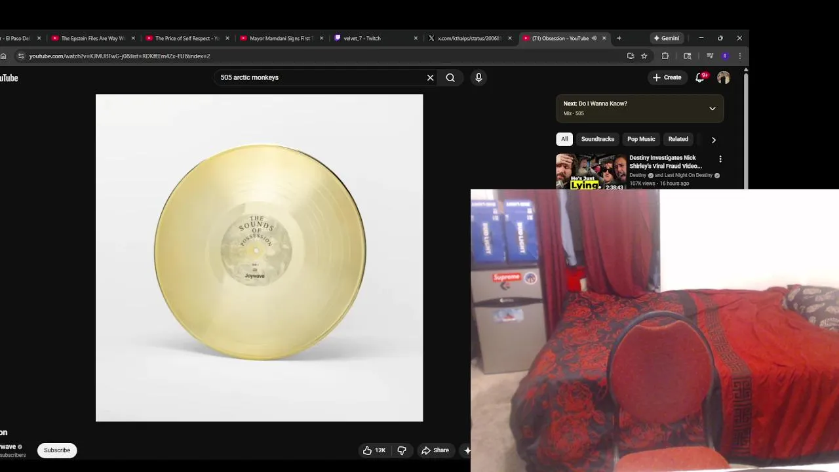Go to the Chrome home page button
839x472 pixels.
(3, 56)
